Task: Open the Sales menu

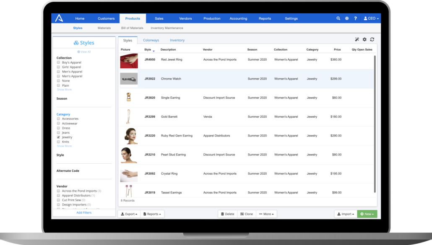Action: point(159,18)
